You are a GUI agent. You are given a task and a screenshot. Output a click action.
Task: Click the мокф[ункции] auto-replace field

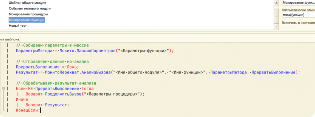[298, 15]
